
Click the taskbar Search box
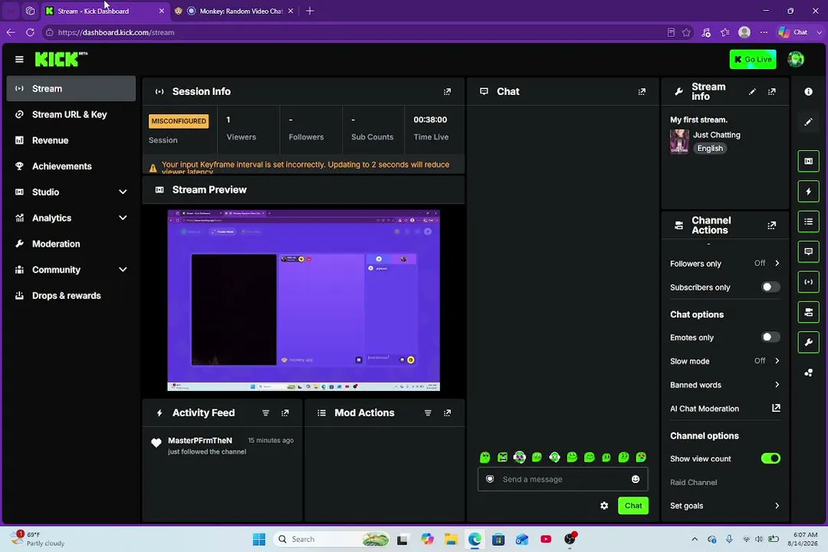coord(332,539)
